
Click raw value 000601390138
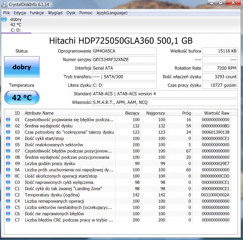pyautogui.click(x=216, y=132)
